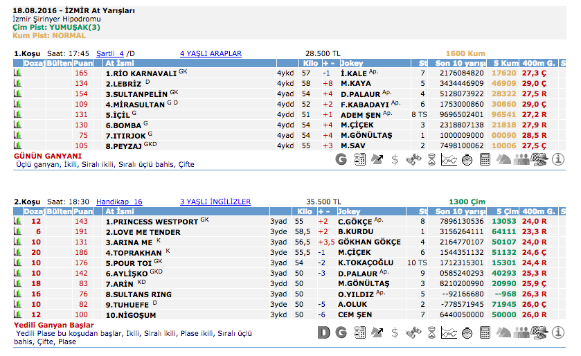Screen dimensions: 581x356
Task: Click the dollar sign icon under race 2
Action: click(x=395, y=332)
